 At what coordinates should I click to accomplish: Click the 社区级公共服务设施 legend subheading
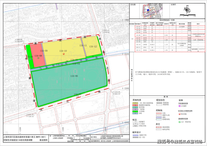click(185, 111)
